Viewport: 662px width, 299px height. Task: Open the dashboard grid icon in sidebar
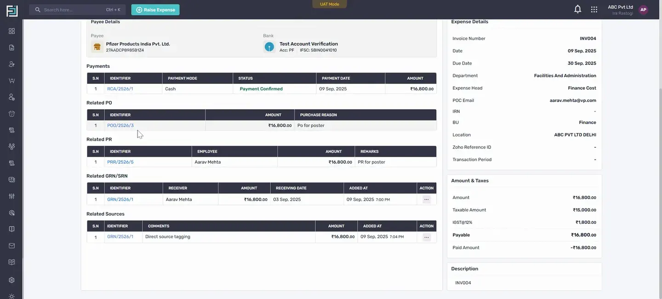[x=11, y=31]
